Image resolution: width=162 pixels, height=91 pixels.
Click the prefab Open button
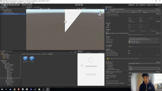tap(117, 12)
